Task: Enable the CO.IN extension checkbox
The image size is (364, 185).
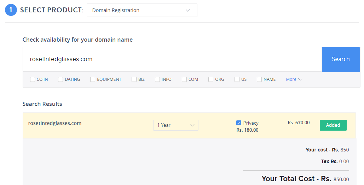Action: pos(33,79)
